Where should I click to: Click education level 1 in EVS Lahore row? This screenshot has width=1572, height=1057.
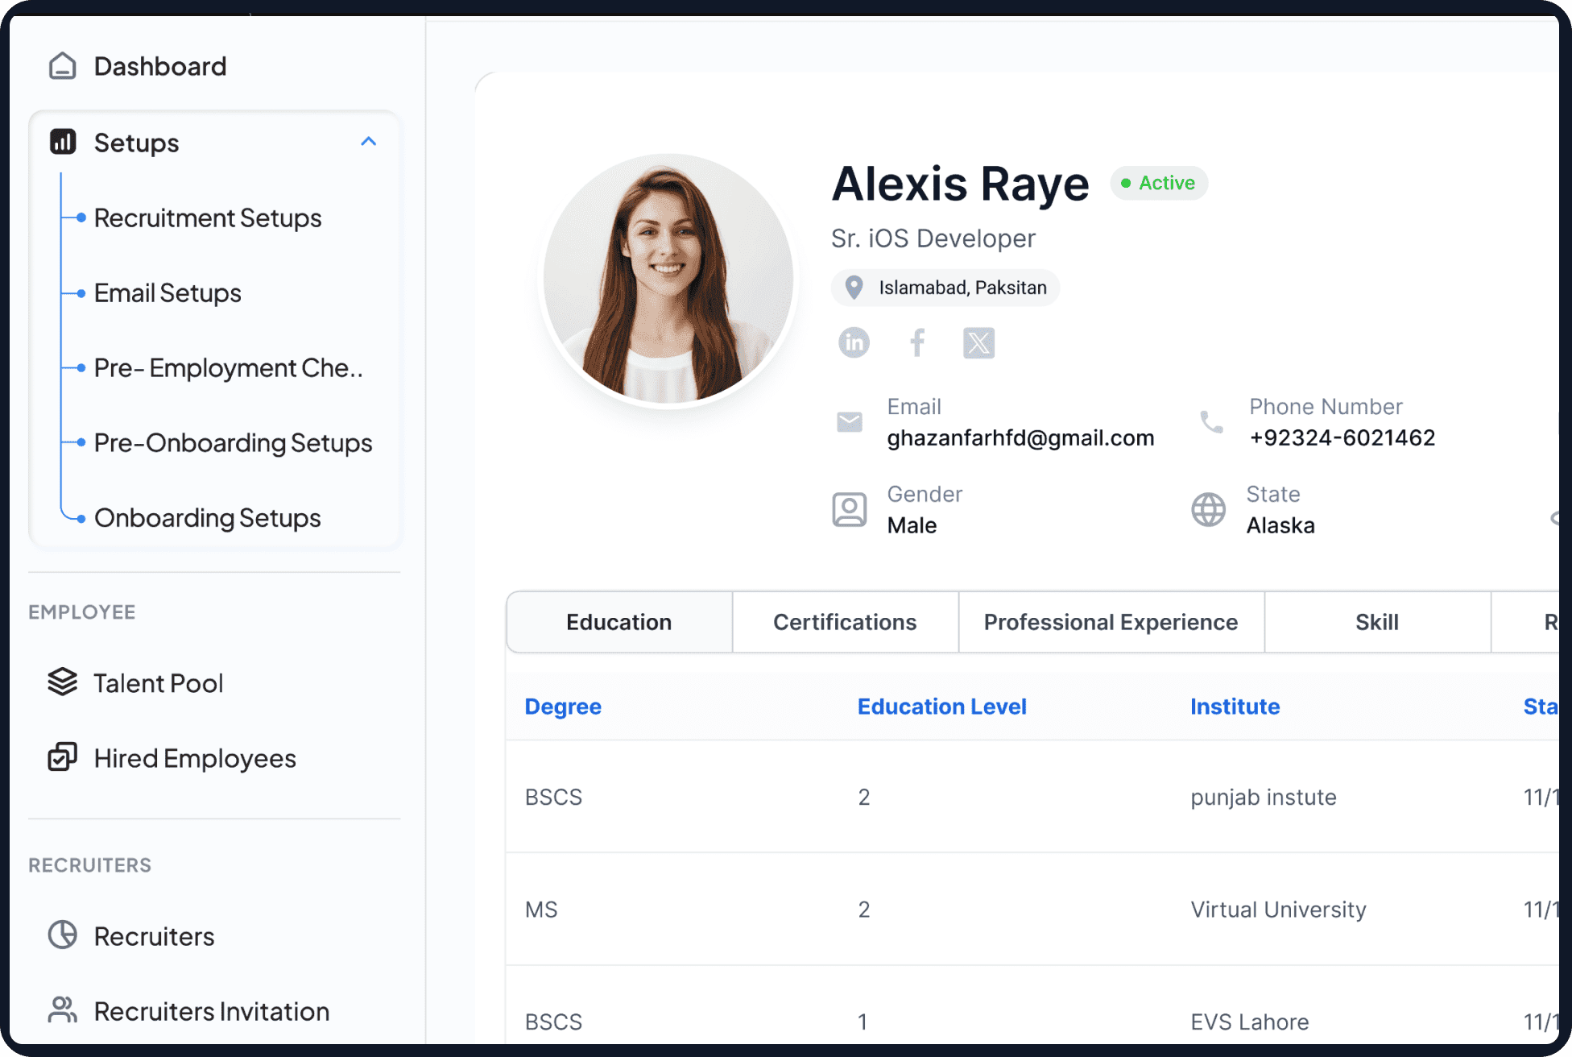coord(863,1022)
